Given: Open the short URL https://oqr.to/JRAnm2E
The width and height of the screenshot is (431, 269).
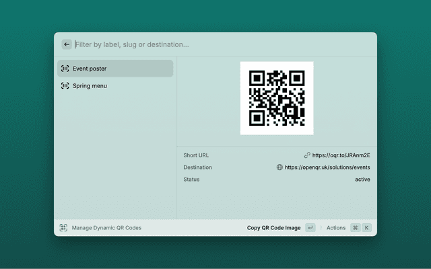Looking at the screenshot, I should click(x=341, y=155).
